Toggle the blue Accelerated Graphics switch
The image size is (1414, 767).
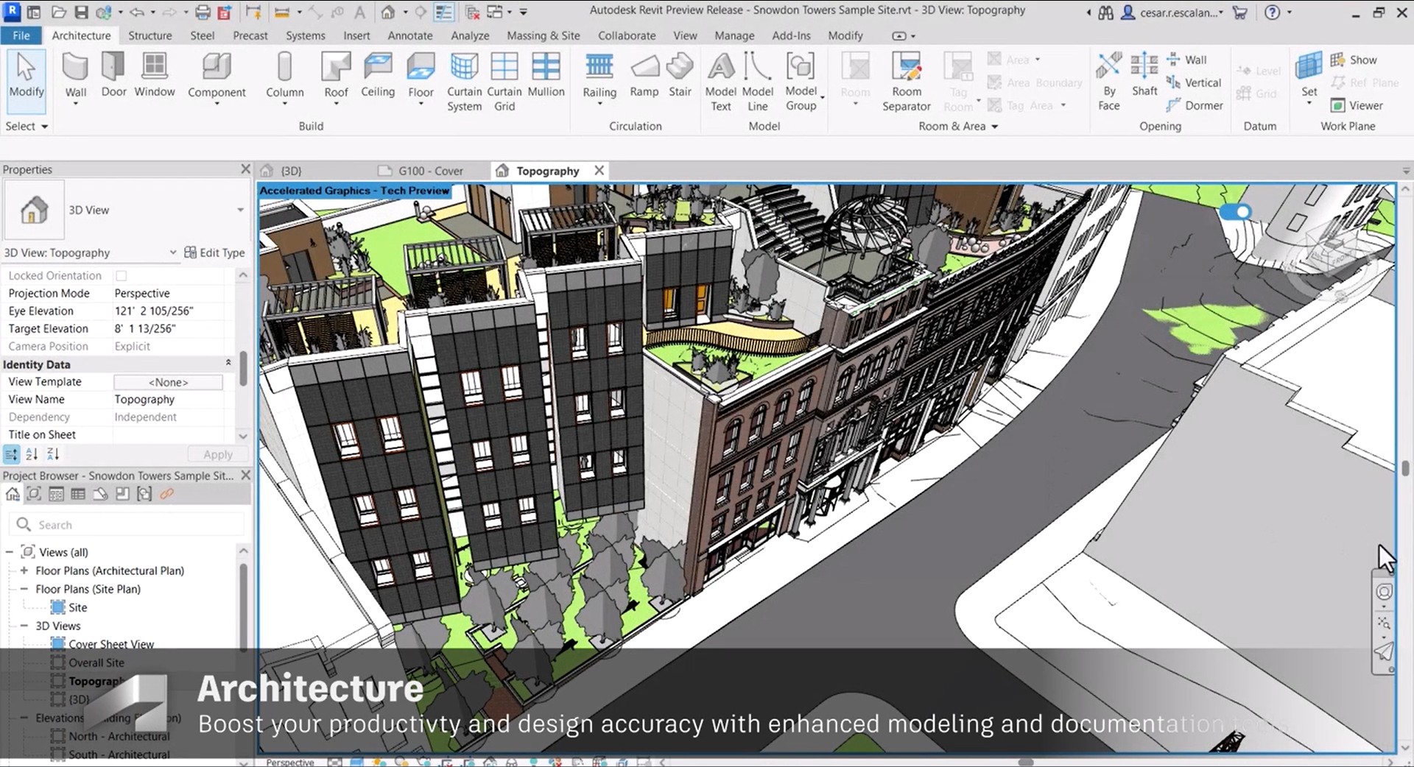point(1235,213)
